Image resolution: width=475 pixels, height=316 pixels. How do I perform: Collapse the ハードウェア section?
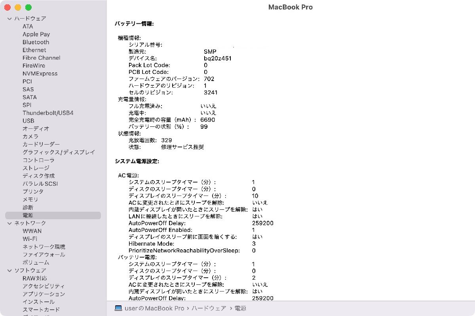point(9,18)
